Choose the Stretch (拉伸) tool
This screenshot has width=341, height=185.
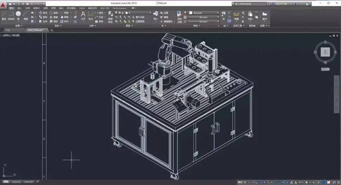pos(43,21)
